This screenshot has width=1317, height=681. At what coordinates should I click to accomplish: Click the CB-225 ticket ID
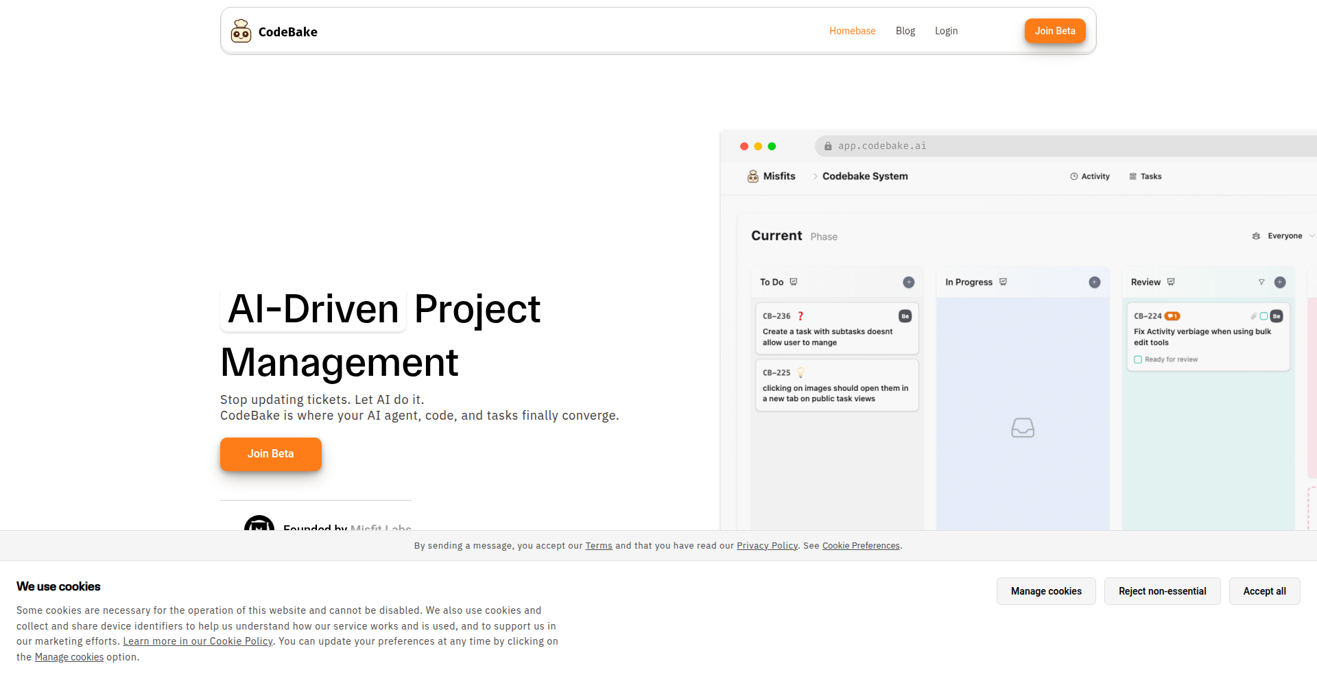(776, 373)
